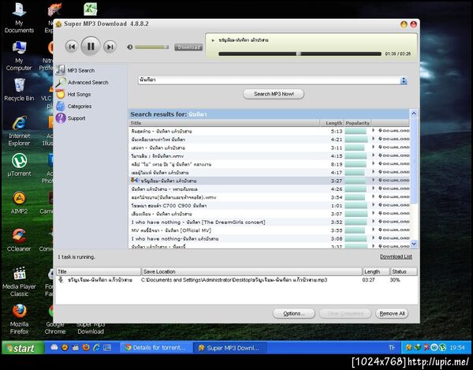Image resolution: width=473 pixels, height=370 pixels.
Task: Select the 3:08 I who have nothing row
Action: [x=269, y=239]
